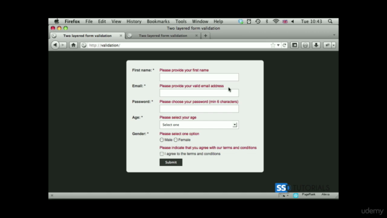Close the add-on bar with the x

point(52,195)
